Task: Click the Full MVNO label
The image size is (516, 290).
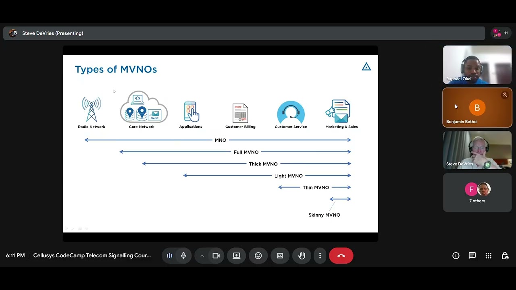Action: coord(246,152)
